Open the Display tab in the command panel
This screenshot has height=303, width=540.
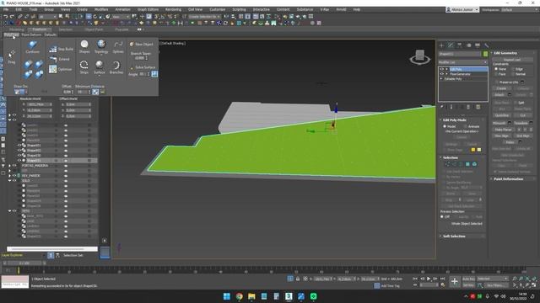478,45
